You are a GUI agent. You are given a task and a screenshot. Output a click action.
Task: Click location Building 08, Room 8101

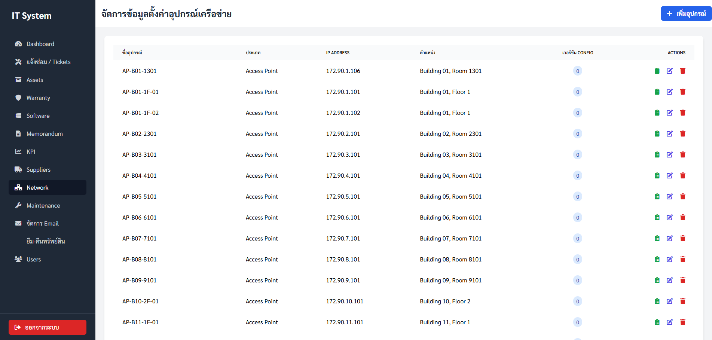click(x=451, y=259)
